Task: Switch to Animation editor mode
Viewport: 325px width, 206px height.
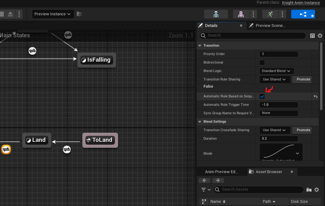Action: 270,14
